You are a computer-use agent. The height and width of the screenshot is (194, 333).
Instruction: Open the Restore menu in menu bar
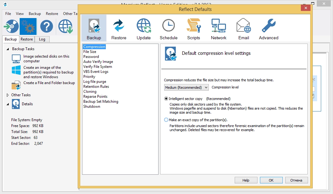click(x=52, y=14)
